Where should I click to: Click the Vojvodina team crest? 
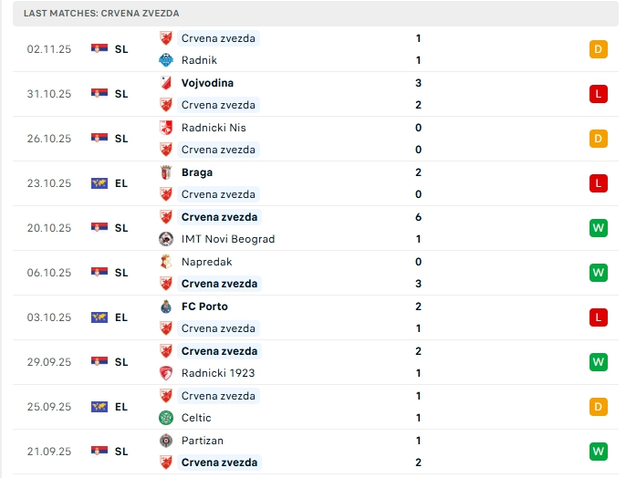click(166, 83)
